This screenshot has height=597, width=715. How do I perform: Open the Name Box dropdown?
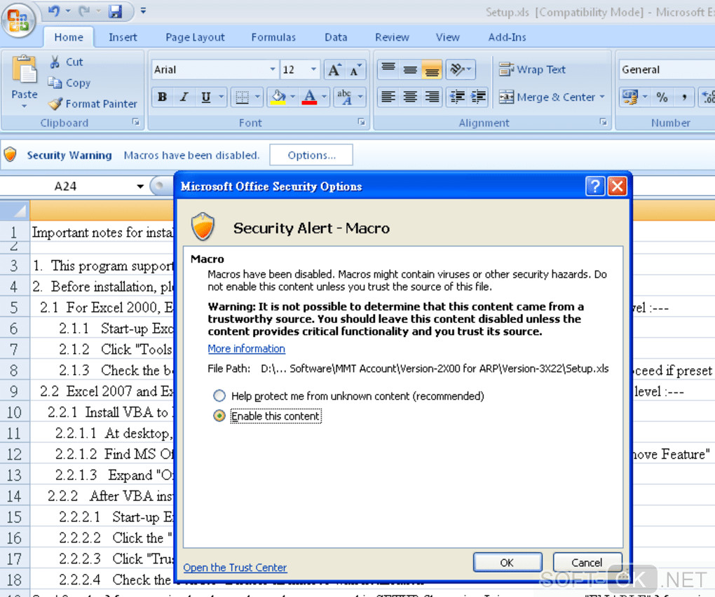tap(140, 186)
